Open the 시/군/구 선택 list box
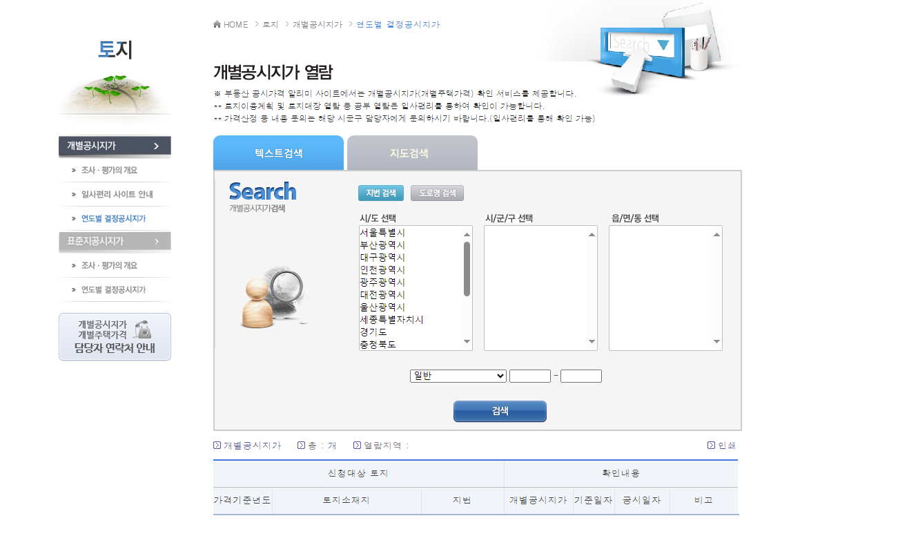Image resolution: width=898 pixels, height=536 pixels. coord(540,287)
